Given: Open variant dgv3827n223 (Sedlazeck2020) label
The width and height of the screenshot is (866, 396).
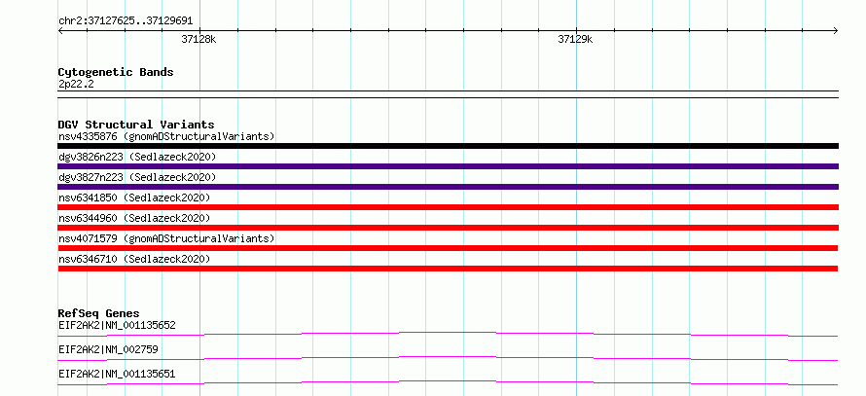Looking at the screenshot, I should point(137,177).
